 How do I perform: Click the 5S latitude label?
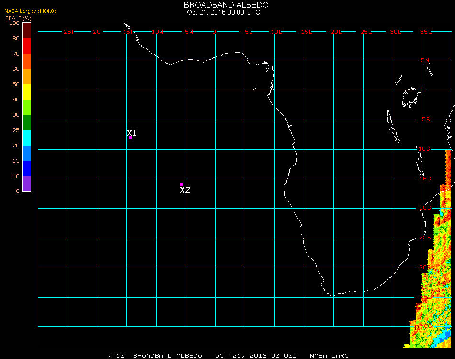(426, 120)
